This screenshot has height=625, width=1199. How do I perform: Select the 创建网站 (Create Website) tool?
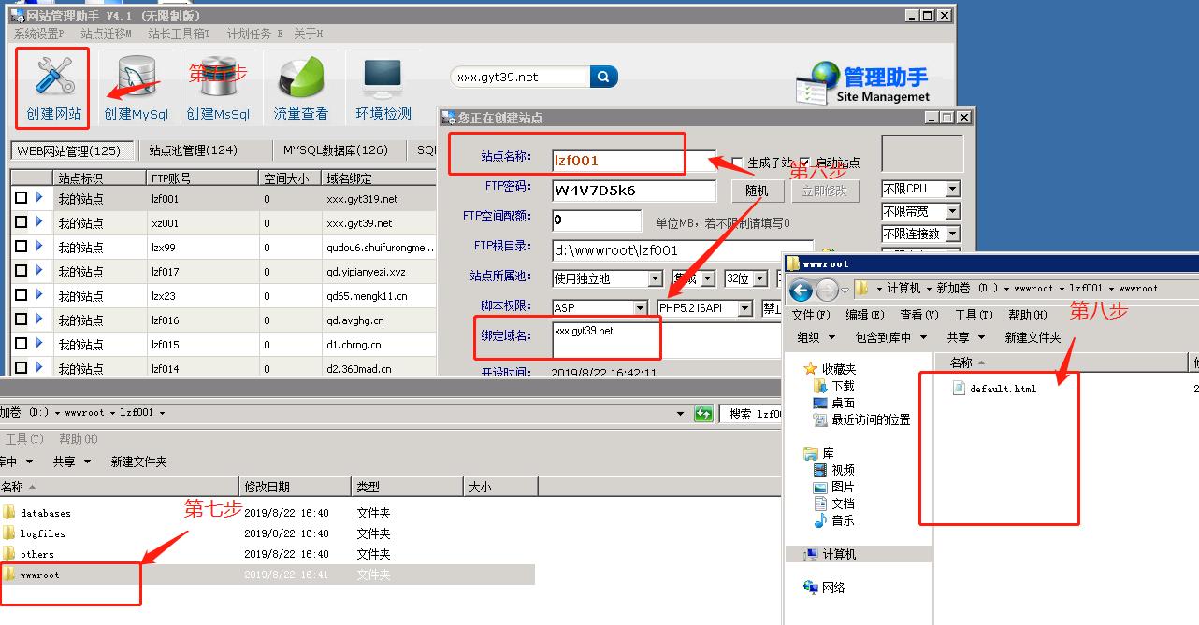(x=51, y=86)
